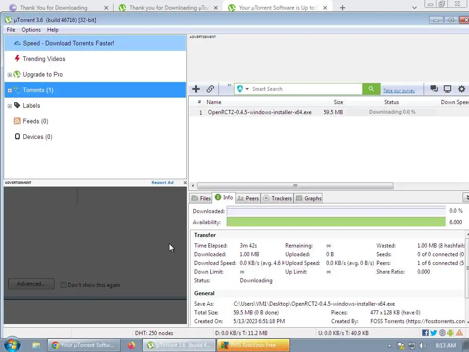The height and width of the screenshot is (352, 469).
Task: Select Devices (0) in the sidebar
Action: pyautogui.click(x=95, y=137)
